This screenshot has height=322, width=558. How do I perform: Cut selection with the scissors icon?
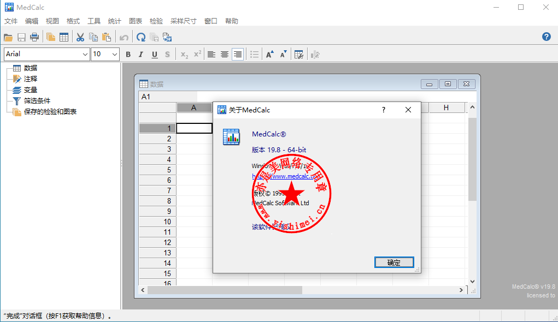[x=80, y=37]
